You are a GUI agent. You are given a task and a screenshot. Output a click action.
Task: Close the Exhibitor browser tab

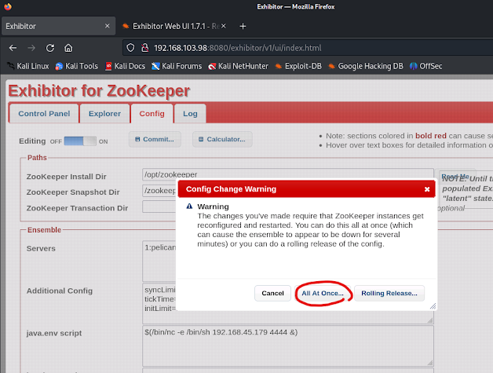[x=108, y=26]
